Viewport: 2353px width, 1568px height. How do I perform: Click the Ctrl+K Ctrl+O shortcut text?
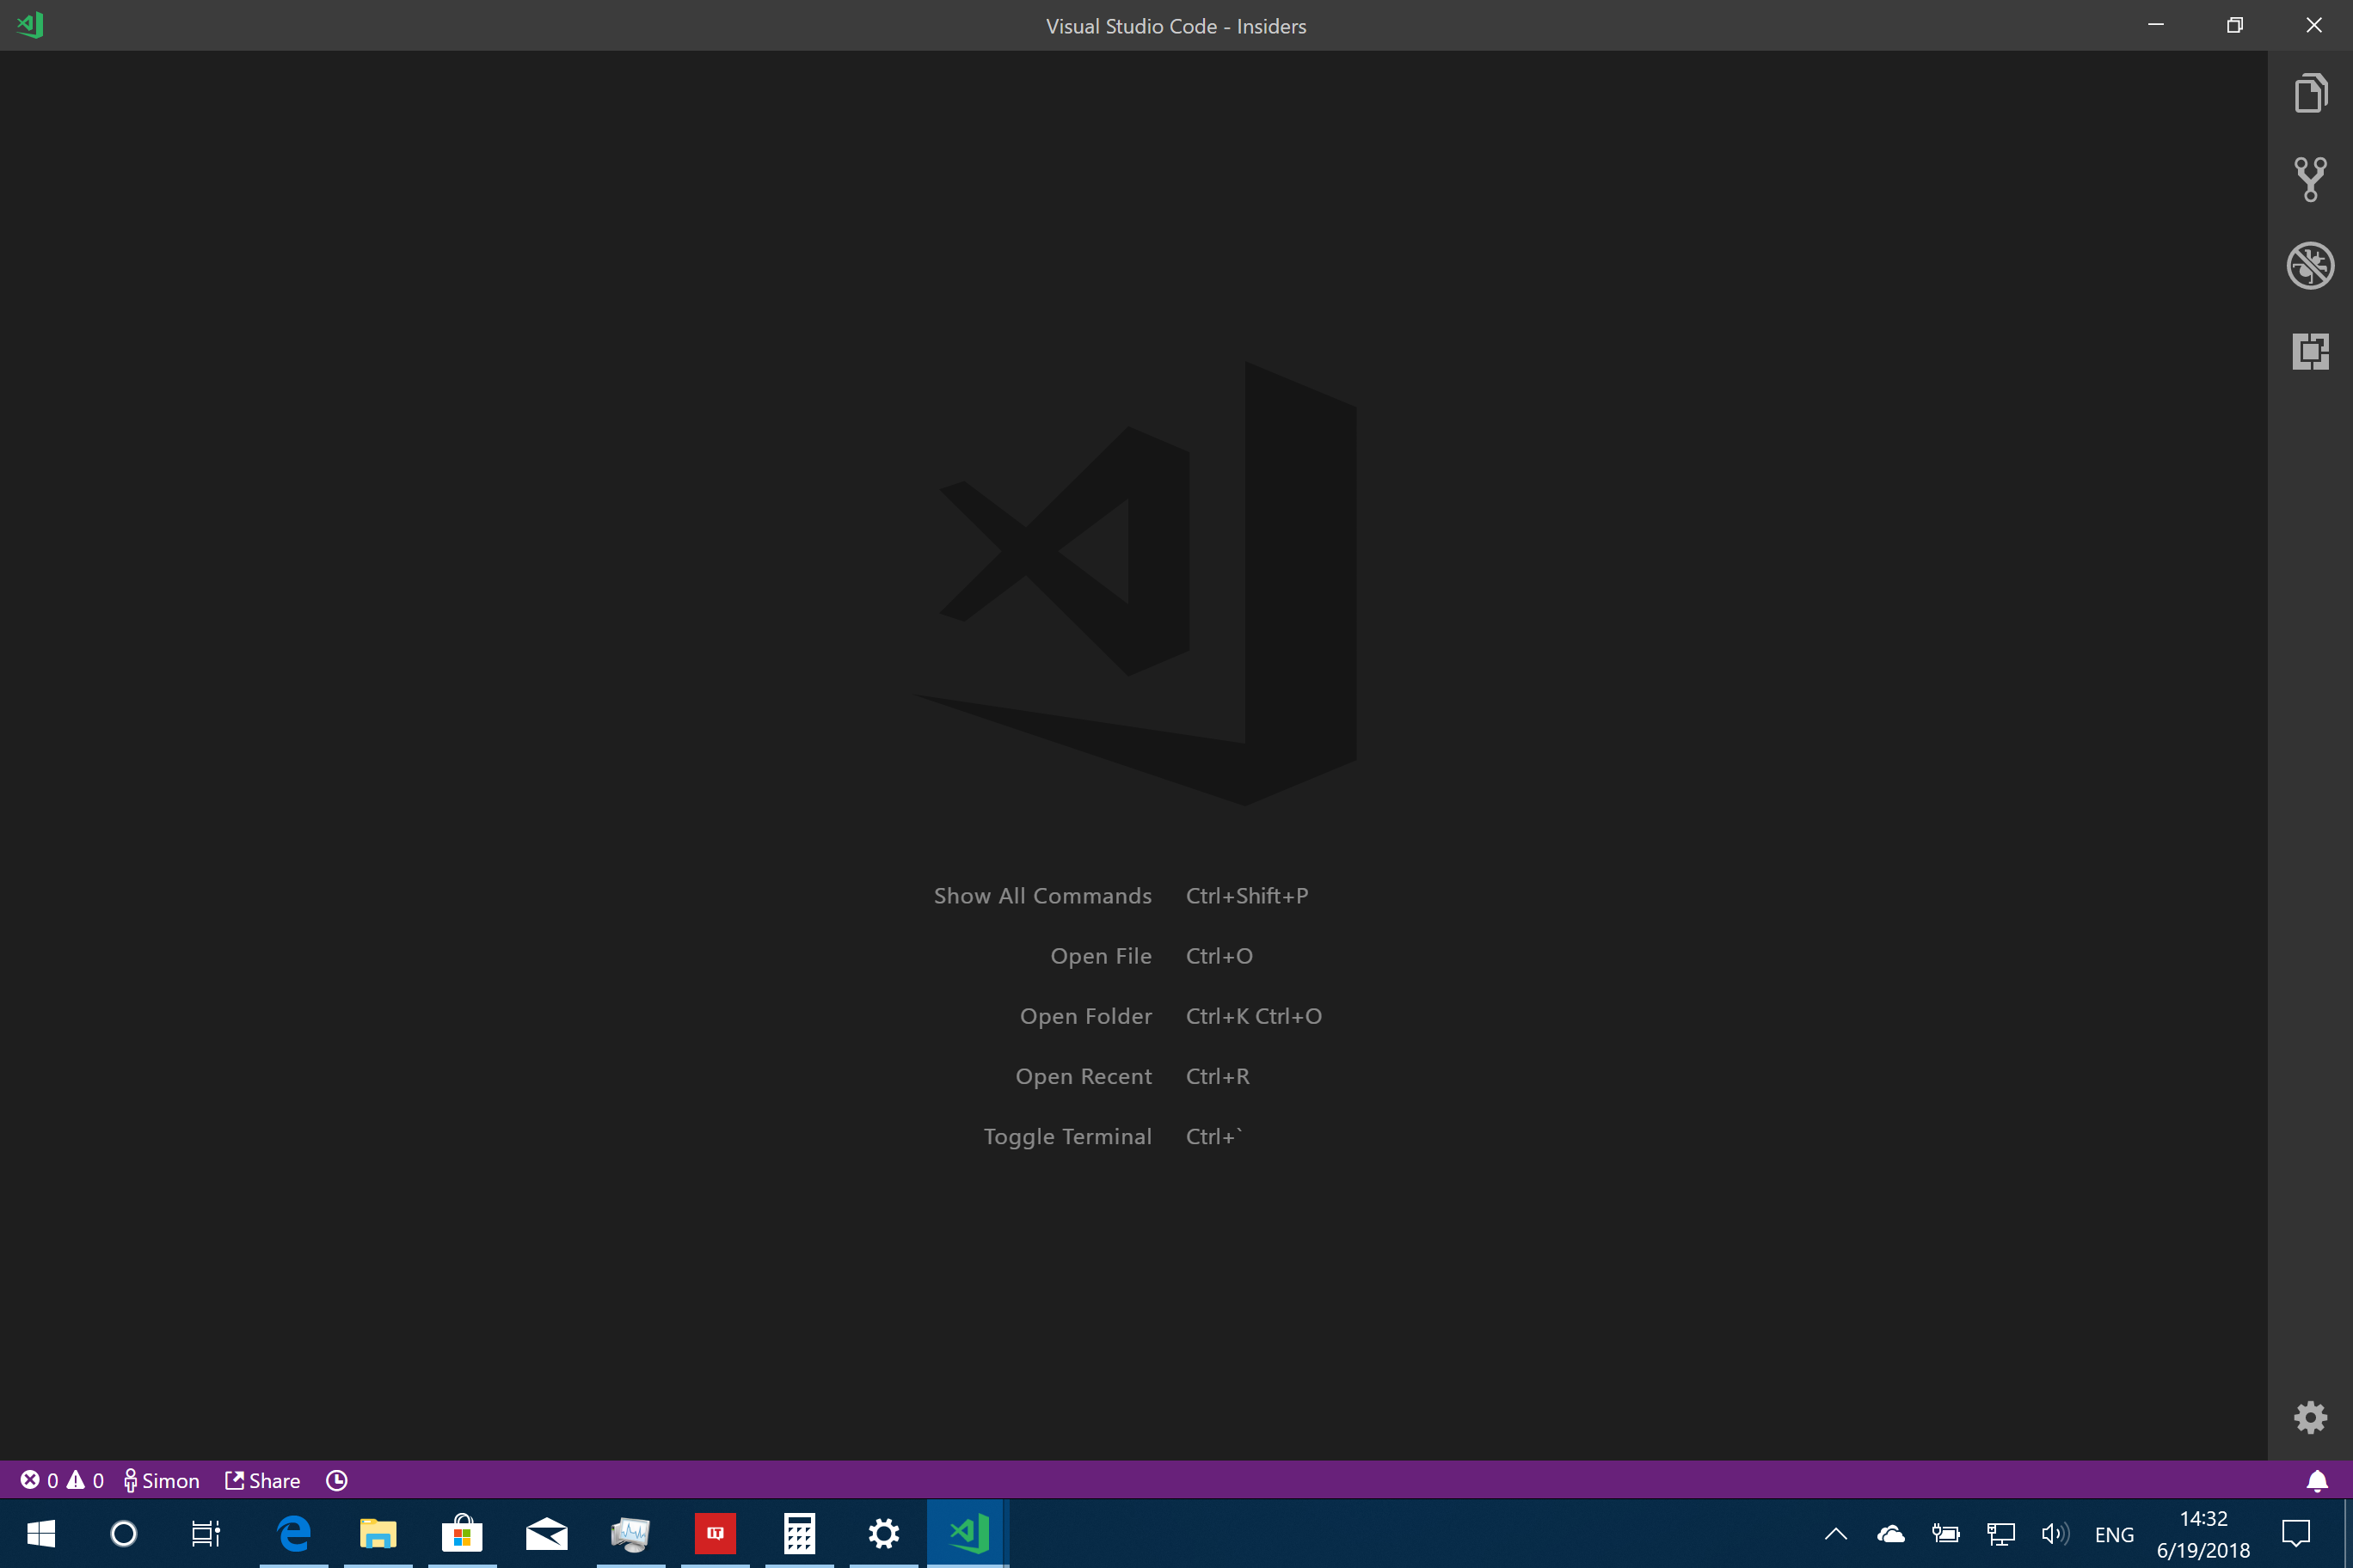tap(1254, 1016)
